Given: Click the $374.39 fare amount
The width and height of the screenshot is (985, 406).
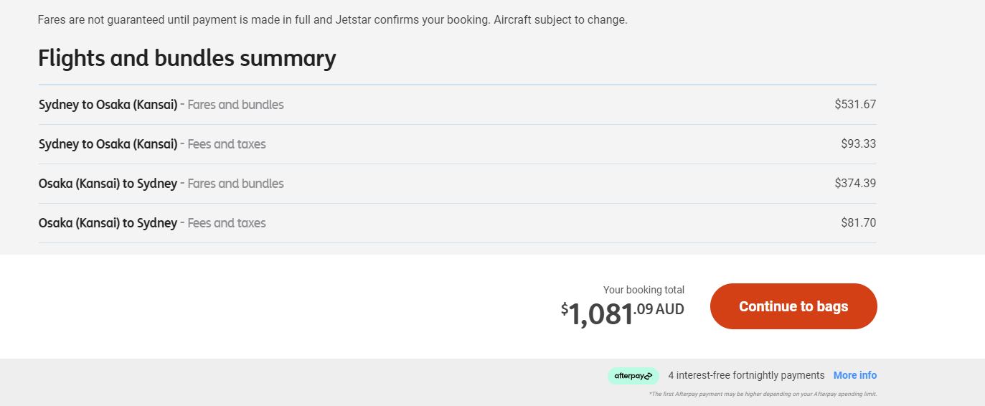Looking at the screenshot, I should pyautogui.click(x=855, y=183).
